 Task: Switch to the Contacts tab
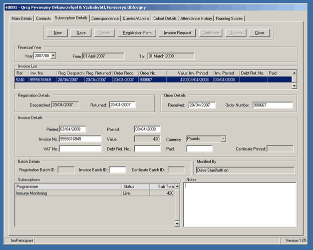pyautogui.click(x=43, y=18)
